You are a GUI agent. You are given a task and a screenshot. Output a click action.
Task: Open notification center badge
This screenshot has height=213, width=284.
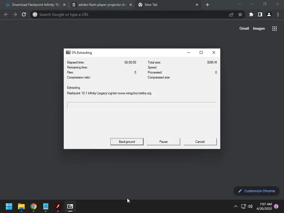point(276,206)
